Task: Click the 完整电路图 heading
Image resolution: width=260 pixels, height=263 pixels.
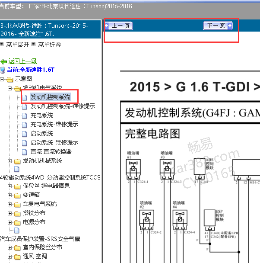Action: (x=152, y=134)
